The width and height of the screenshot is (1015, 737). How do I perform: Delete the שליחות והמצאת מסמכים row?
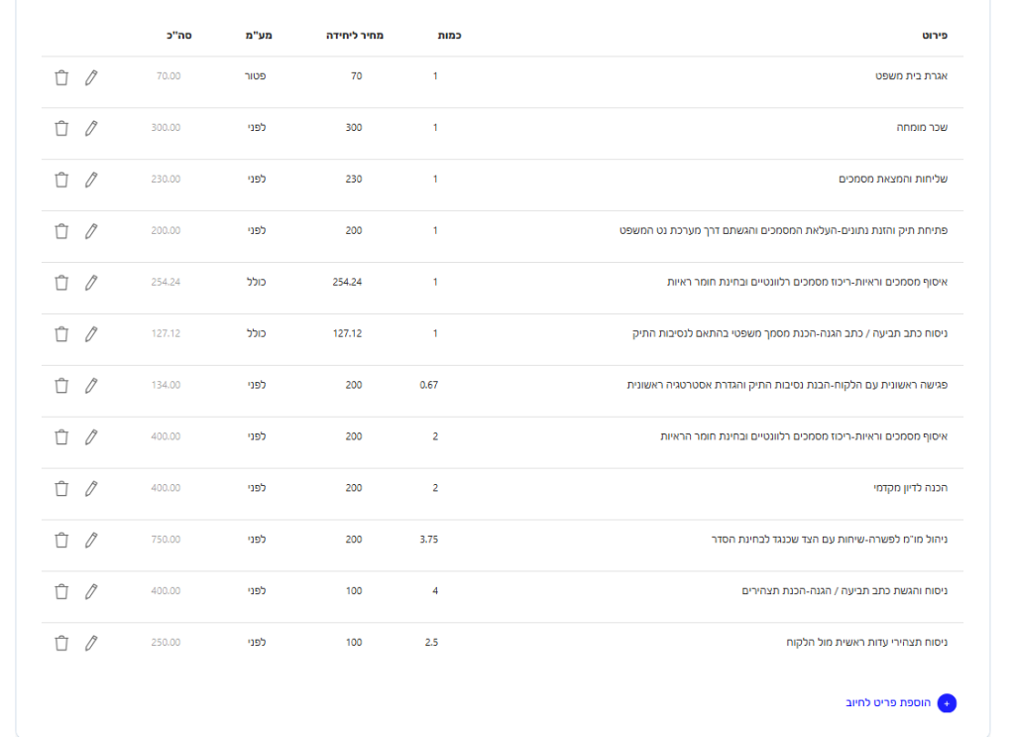(61, 180)
